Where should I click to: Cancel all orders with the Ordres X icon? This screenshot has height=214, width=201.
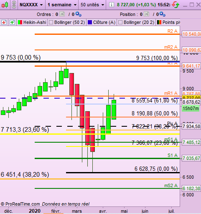pyautogui.click(x=62, y=14)
